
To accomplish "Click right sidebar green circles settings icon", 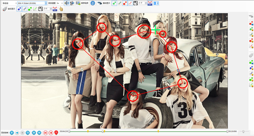I will click(251, 79).
